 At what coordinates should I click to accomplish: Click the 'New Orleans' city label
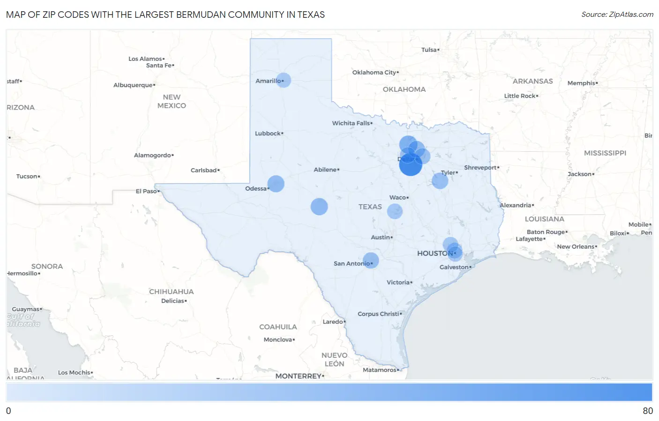click(576, 247)
